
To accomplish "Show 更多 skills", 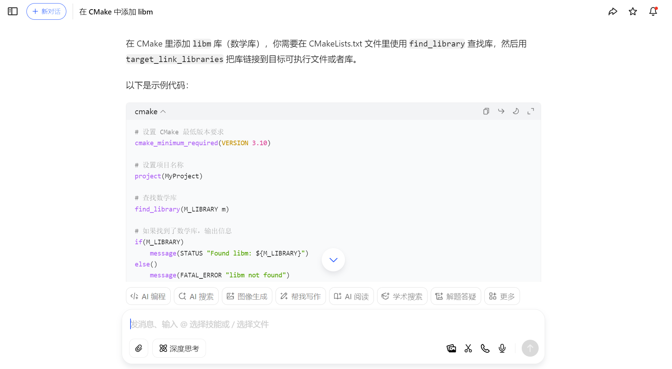I will point(502,296).
